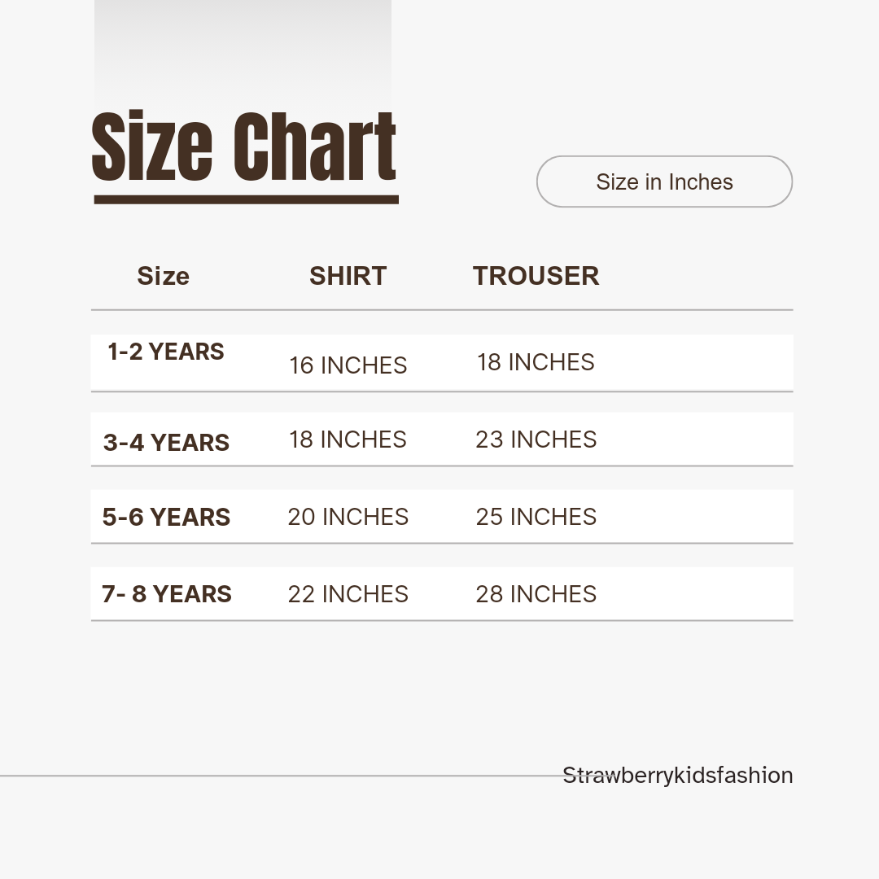Screen dimensions: 879x879
Task: Click trouser size for 1-2 YEARS
Action: (x=536, y=362)
